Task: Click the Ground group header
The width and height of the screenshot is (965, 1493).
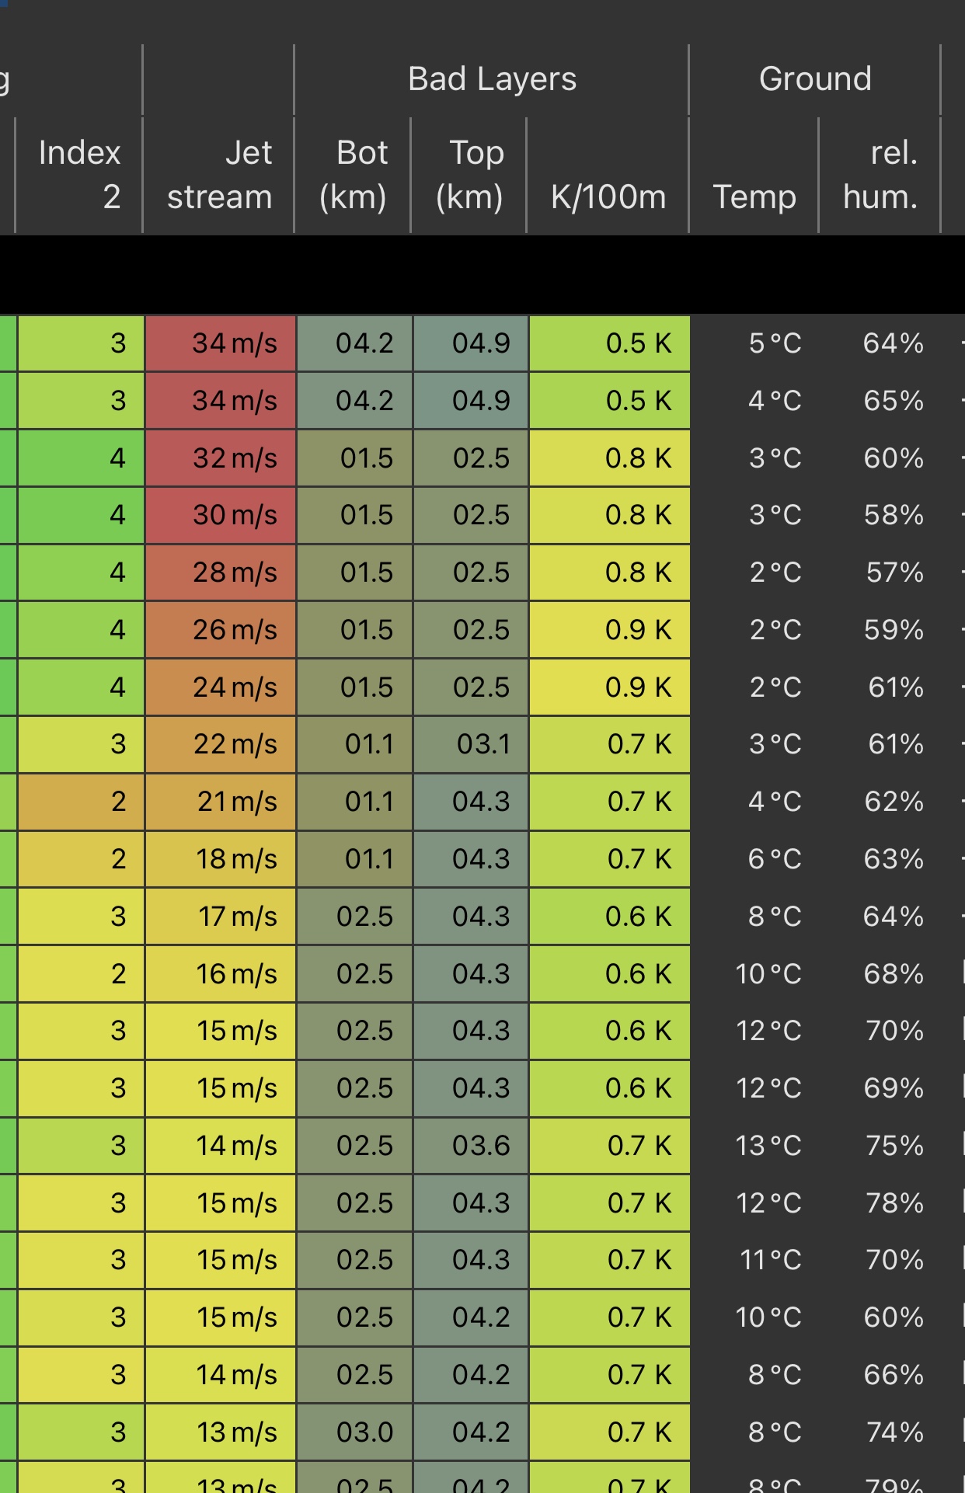Action: click(814, 79)
